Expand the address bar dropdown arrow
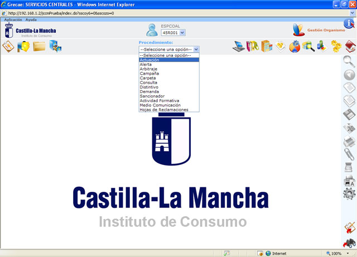 click(352, 13)
